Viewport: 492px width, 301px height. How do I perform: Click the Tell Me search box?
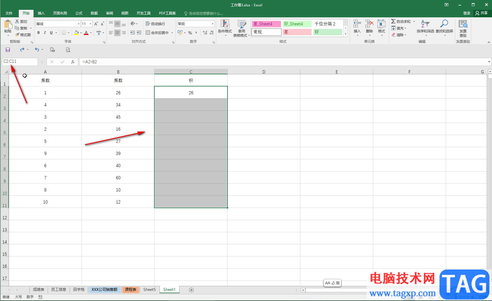click(204, 13)
